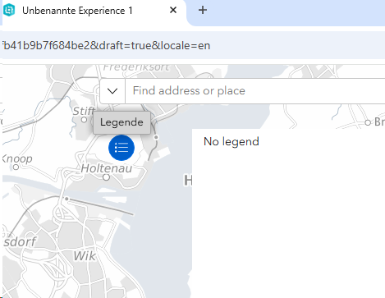Click the Experience Builder tab favicon
Image resolution: width=385 pixels, height=298 pixels.
9,11
